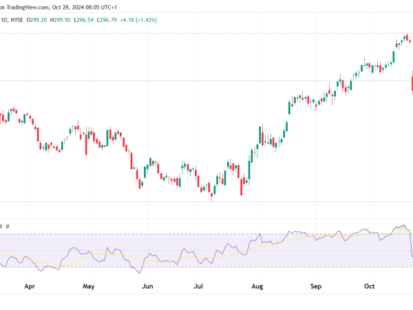
Task: Click the green overbought RSI peak in October
Action: pos(401,229)
